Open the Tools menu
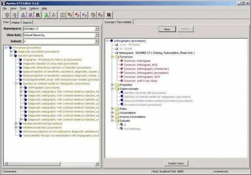The height and width of the screenshot is (175, 251). [23, 9]
